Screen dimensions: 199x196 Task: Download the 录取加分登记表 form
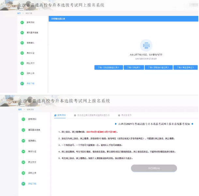(x=159, y=67)
